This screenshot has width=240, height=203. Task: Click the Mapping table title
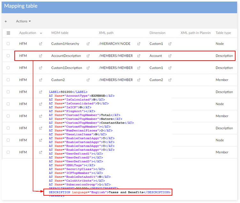coord(21,6)
